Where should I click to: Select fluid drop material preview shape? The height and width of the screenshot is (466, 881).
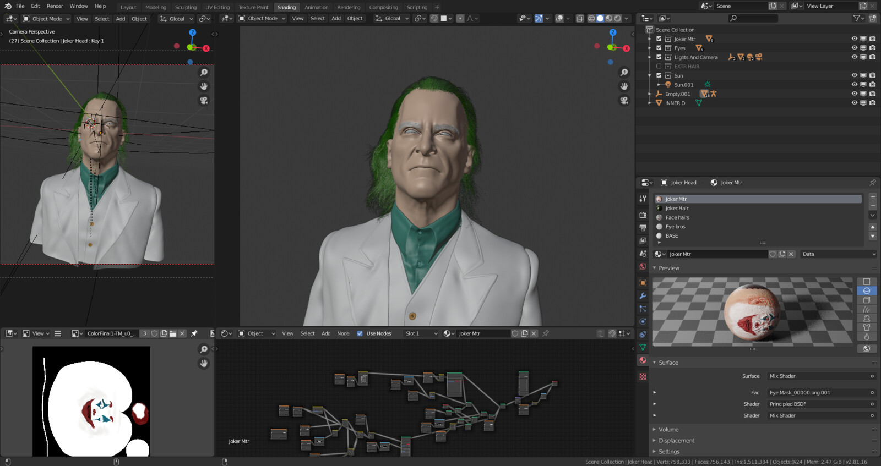(867, 336)
